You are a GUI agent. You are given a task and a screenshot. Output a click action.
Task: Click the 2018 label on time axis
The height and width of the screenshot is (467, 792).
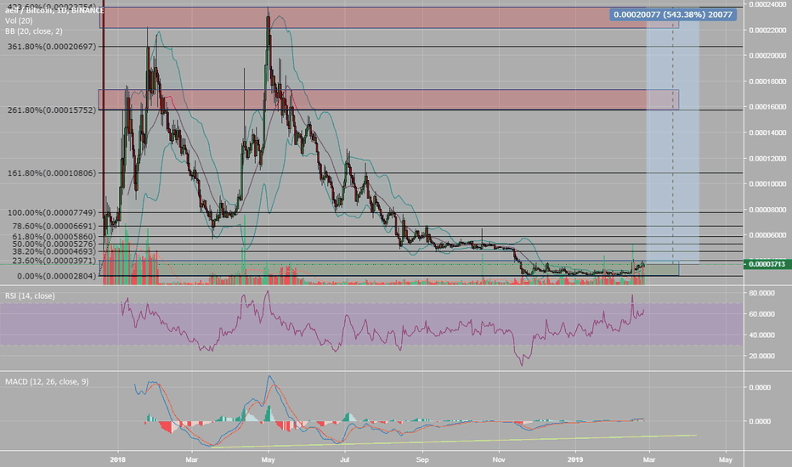click(117, 459)
